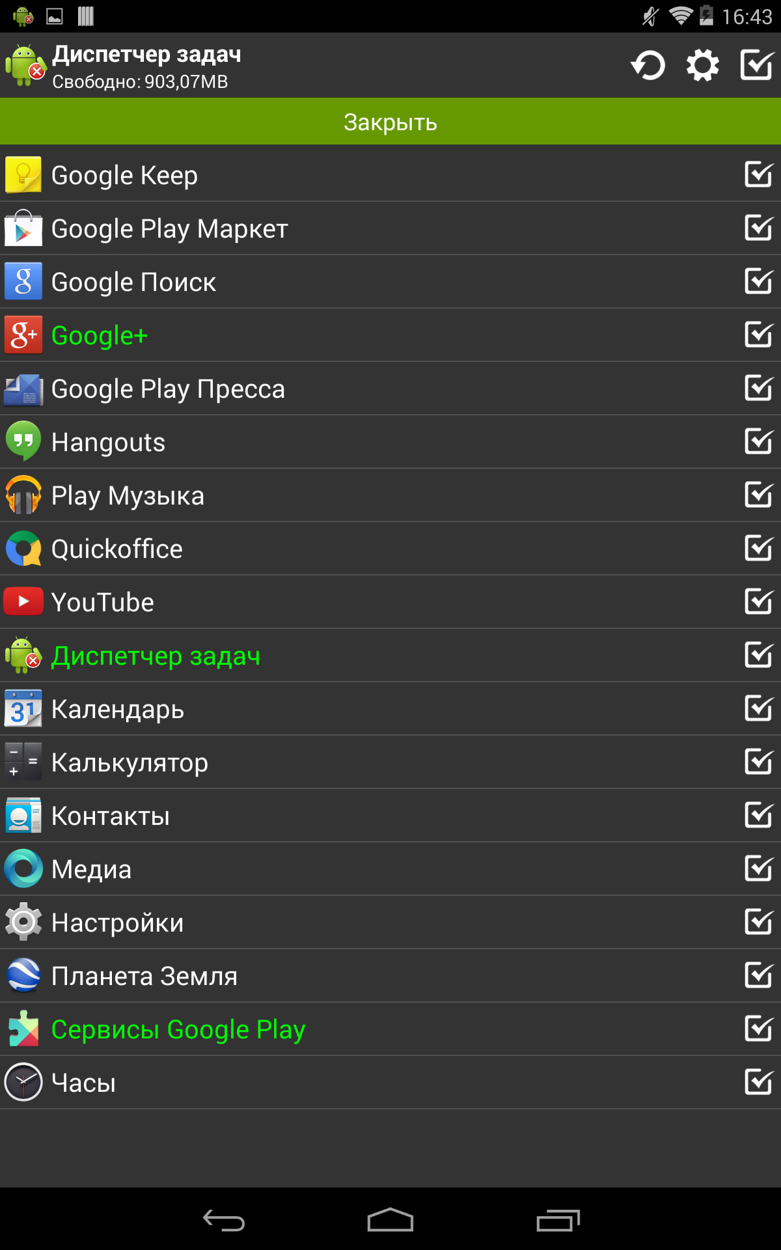Tap the YouTube red play icon
This screenshot has width=781, height=1250.
[23, 602]
